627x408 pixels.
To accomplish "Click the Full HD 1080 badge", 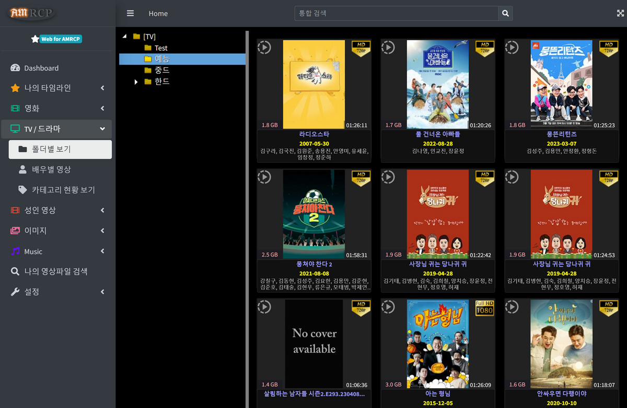I will (x=484, y=308).
